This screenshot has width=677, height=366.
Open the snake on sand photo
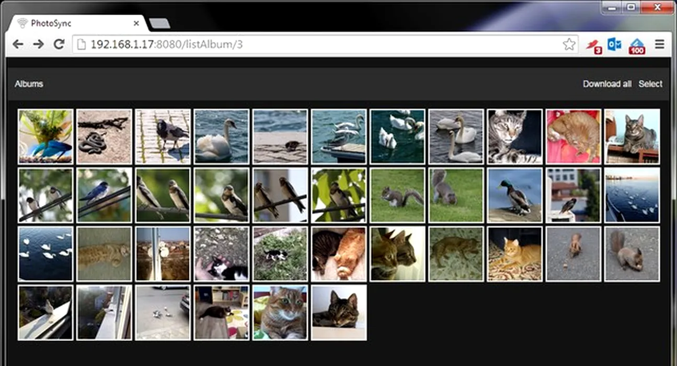[104, 136]
